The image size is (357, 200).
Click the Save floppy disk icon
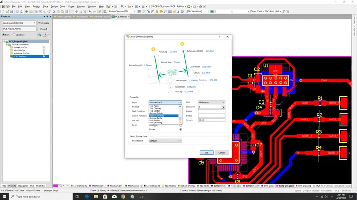(x=12, y=11)
